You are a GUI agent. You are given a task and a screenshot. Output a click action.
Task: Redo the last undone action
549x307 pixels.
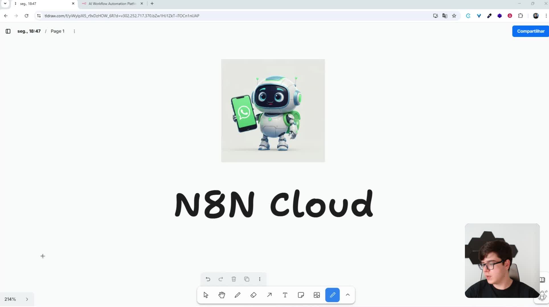tap(221, 279)
